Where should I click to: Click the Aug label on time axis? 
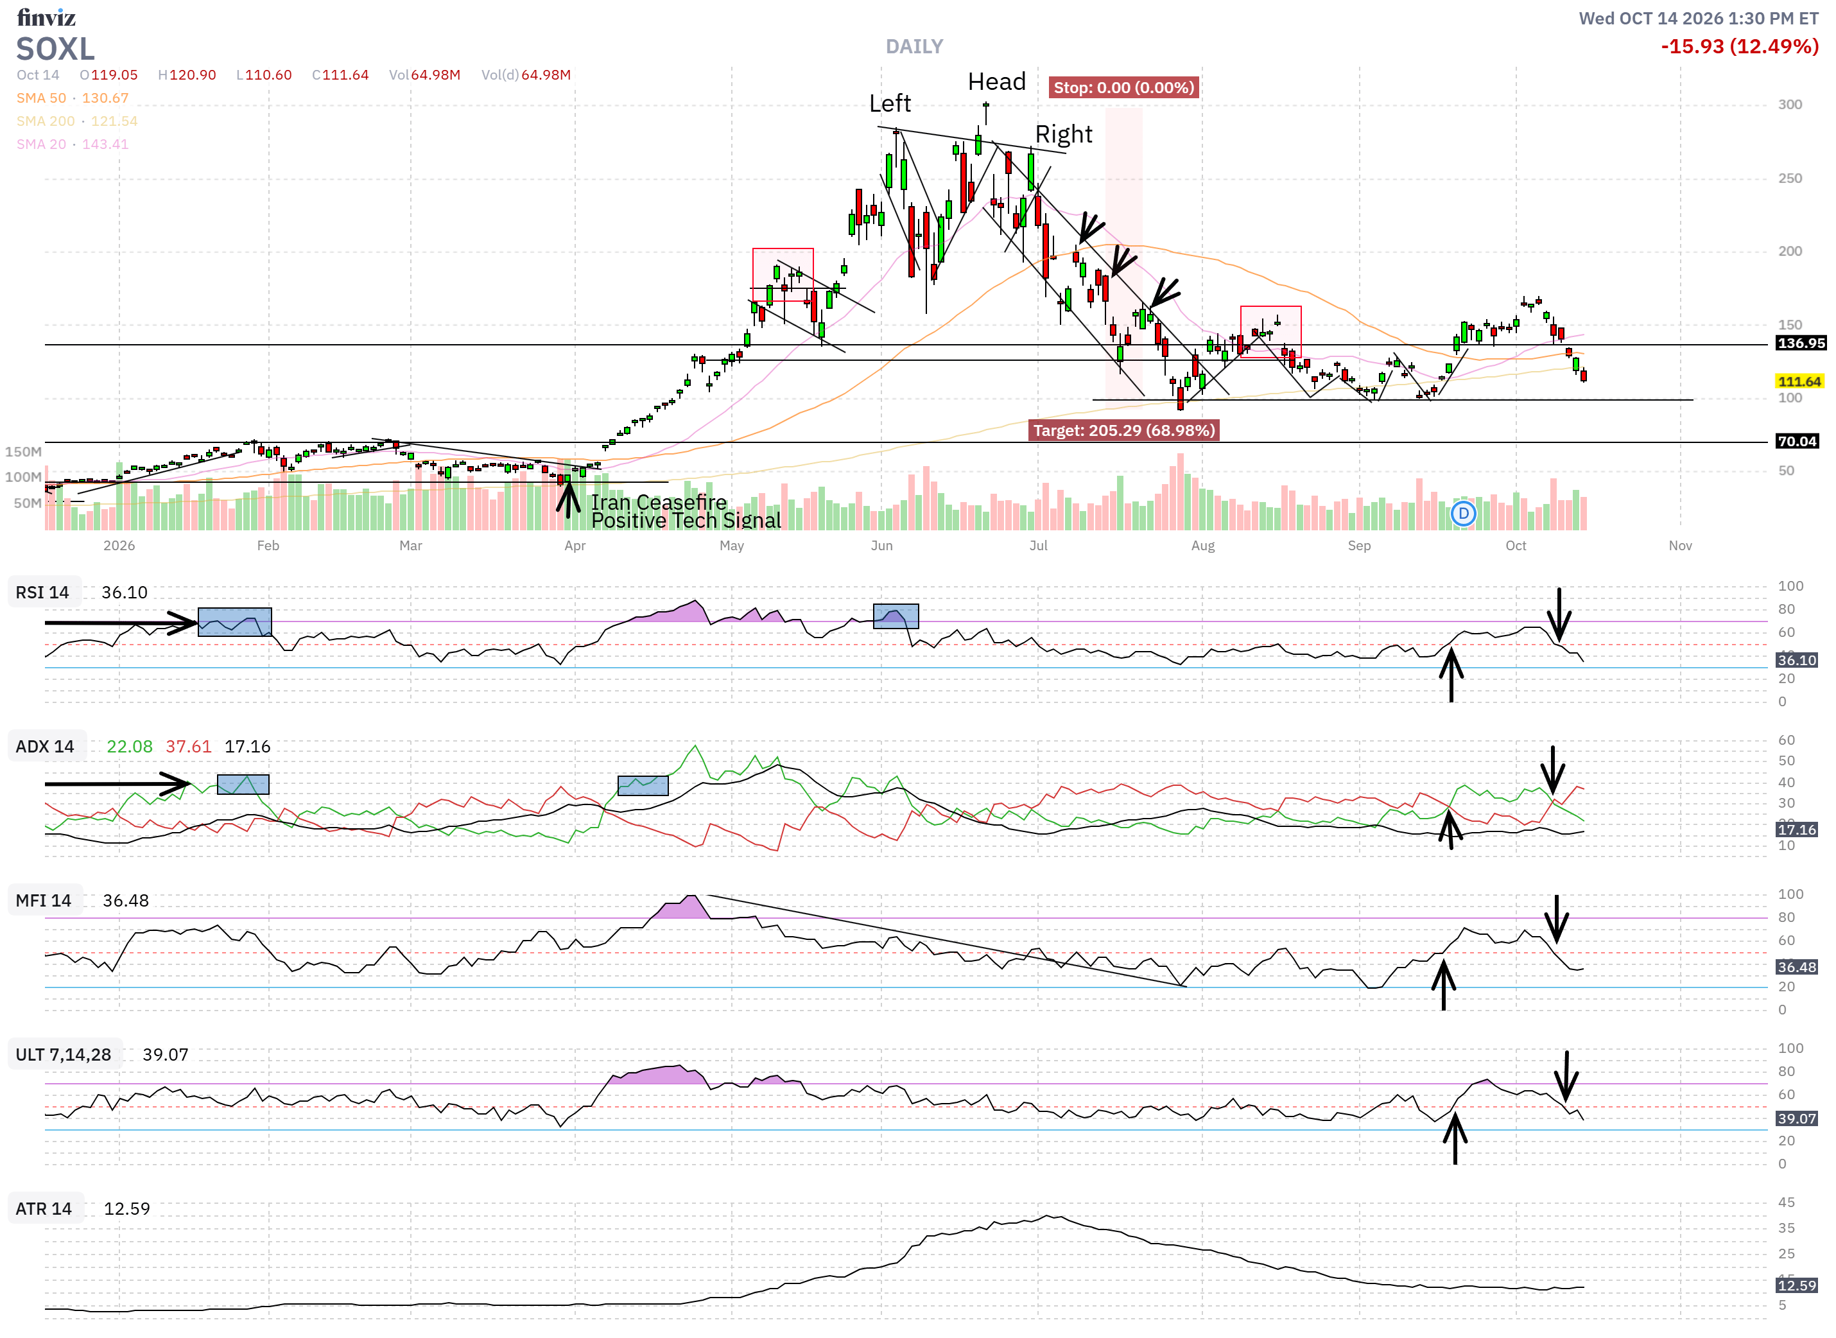pyautogui.click(x=1202, y=546)
